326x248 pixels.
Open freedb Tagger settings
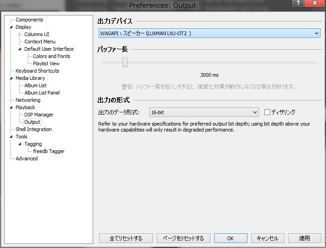click(49, 151)
